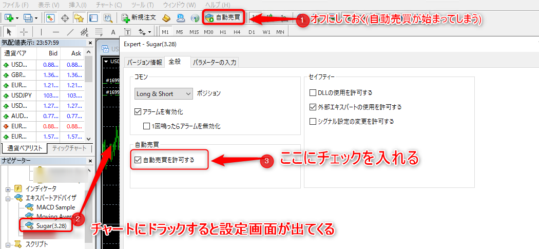The width and height of the screenshot is (539, 249).
Task: Select the H1 timeframe button
Action: (223, 32)
